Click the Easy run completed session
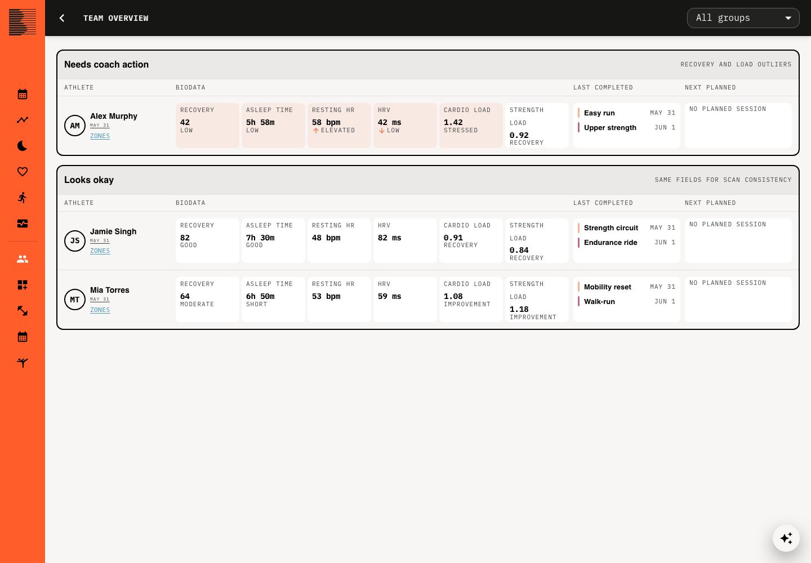This screenshot has width=811, height=563. 627,113
